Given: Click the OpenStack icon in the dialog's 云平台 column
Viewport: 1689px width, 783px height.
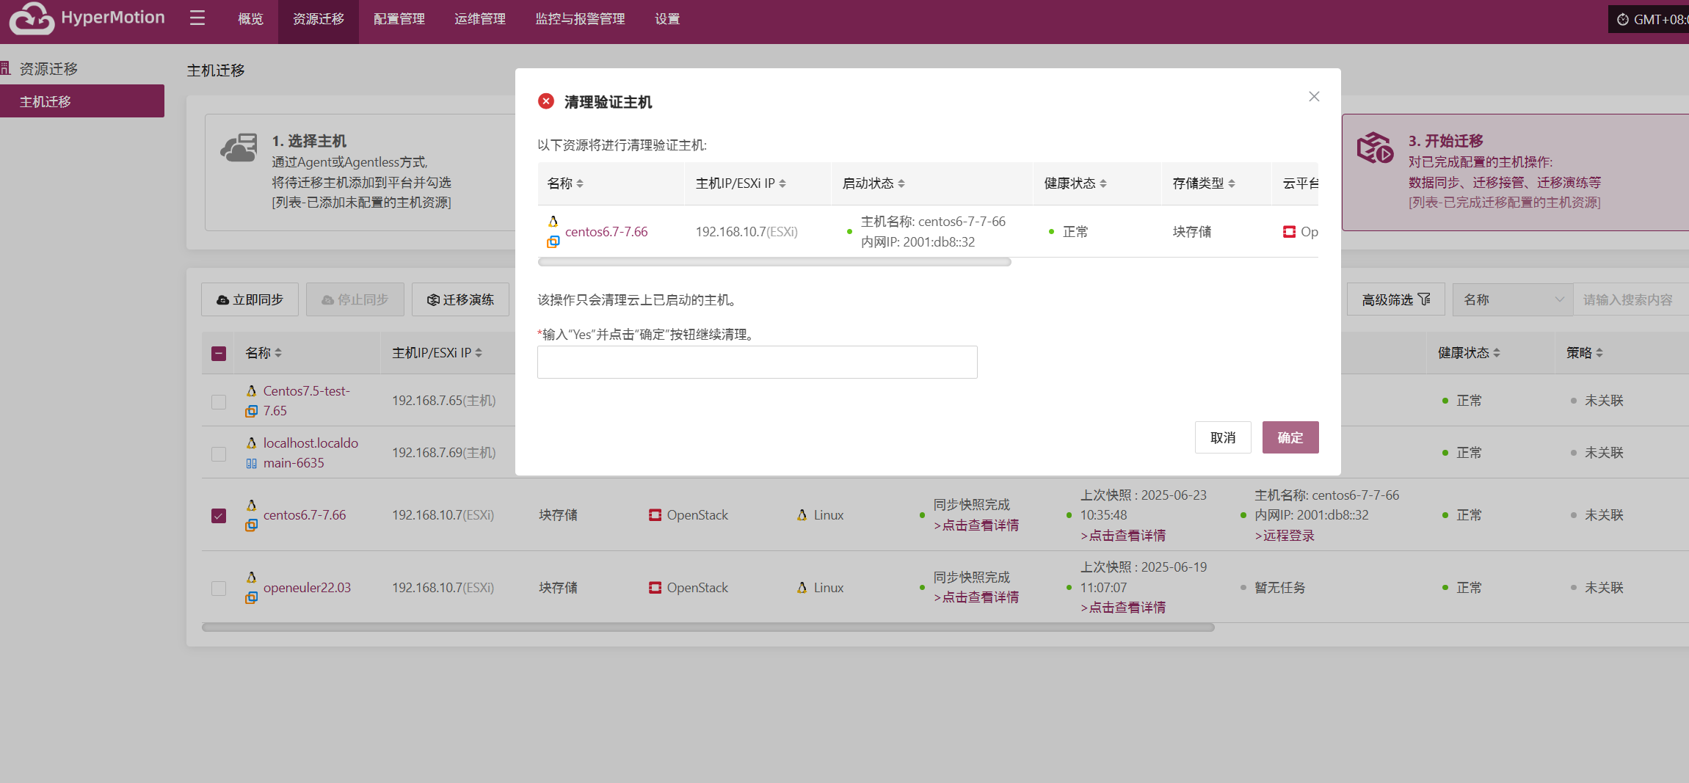Looking at the screenshot, I should point(1289,232).
